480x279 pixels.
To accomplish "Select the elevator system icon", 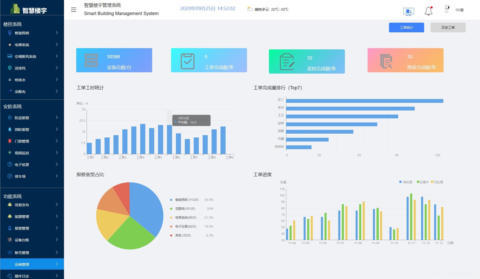I will pos(10,45).
